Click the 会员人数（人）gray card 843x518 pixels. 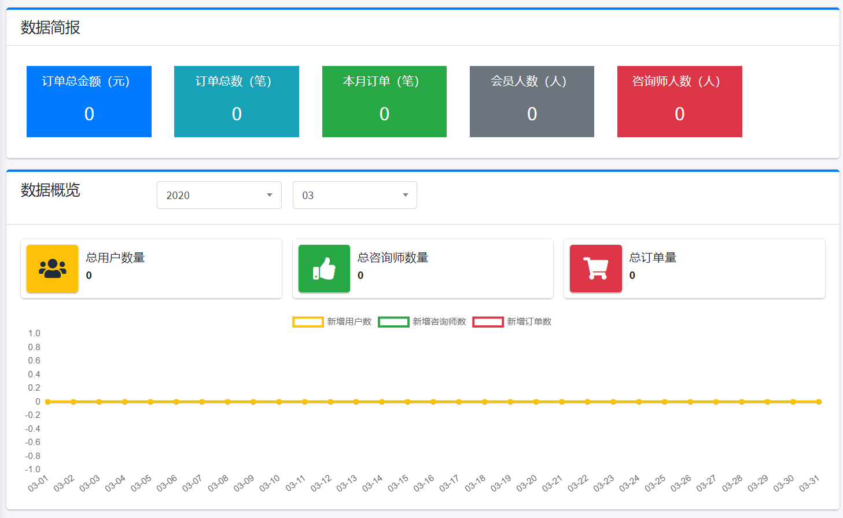[x=532, y=101]
